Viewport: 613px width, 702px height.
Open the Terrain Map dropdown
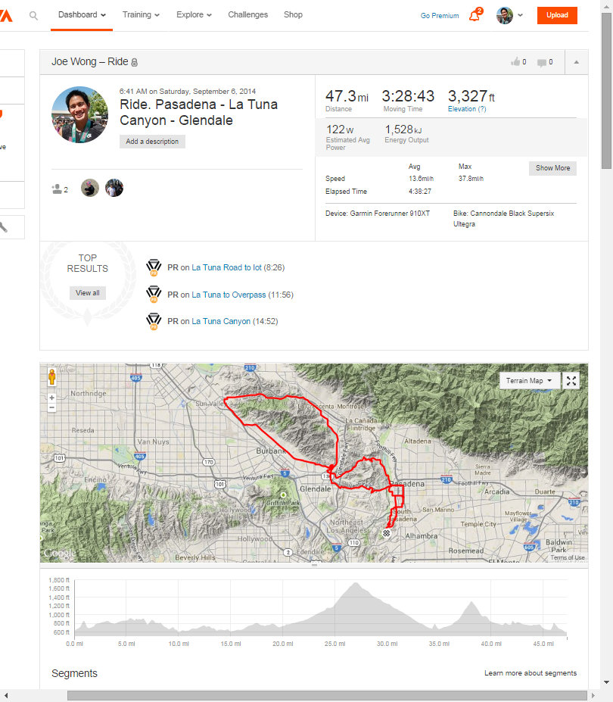[x=529, y=381]
